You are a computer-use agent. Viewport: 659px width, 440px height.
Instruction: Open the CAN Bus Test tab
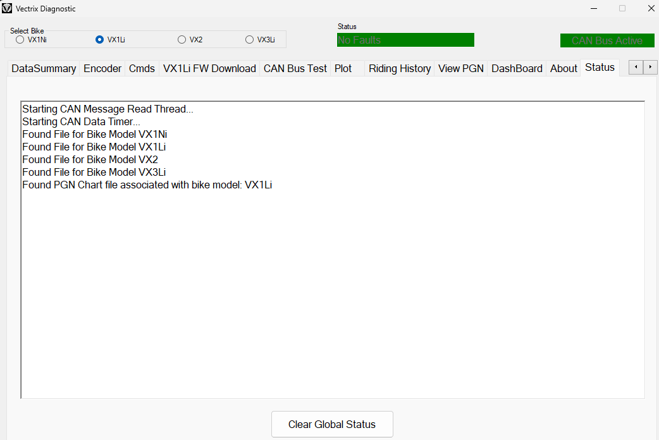295,68
